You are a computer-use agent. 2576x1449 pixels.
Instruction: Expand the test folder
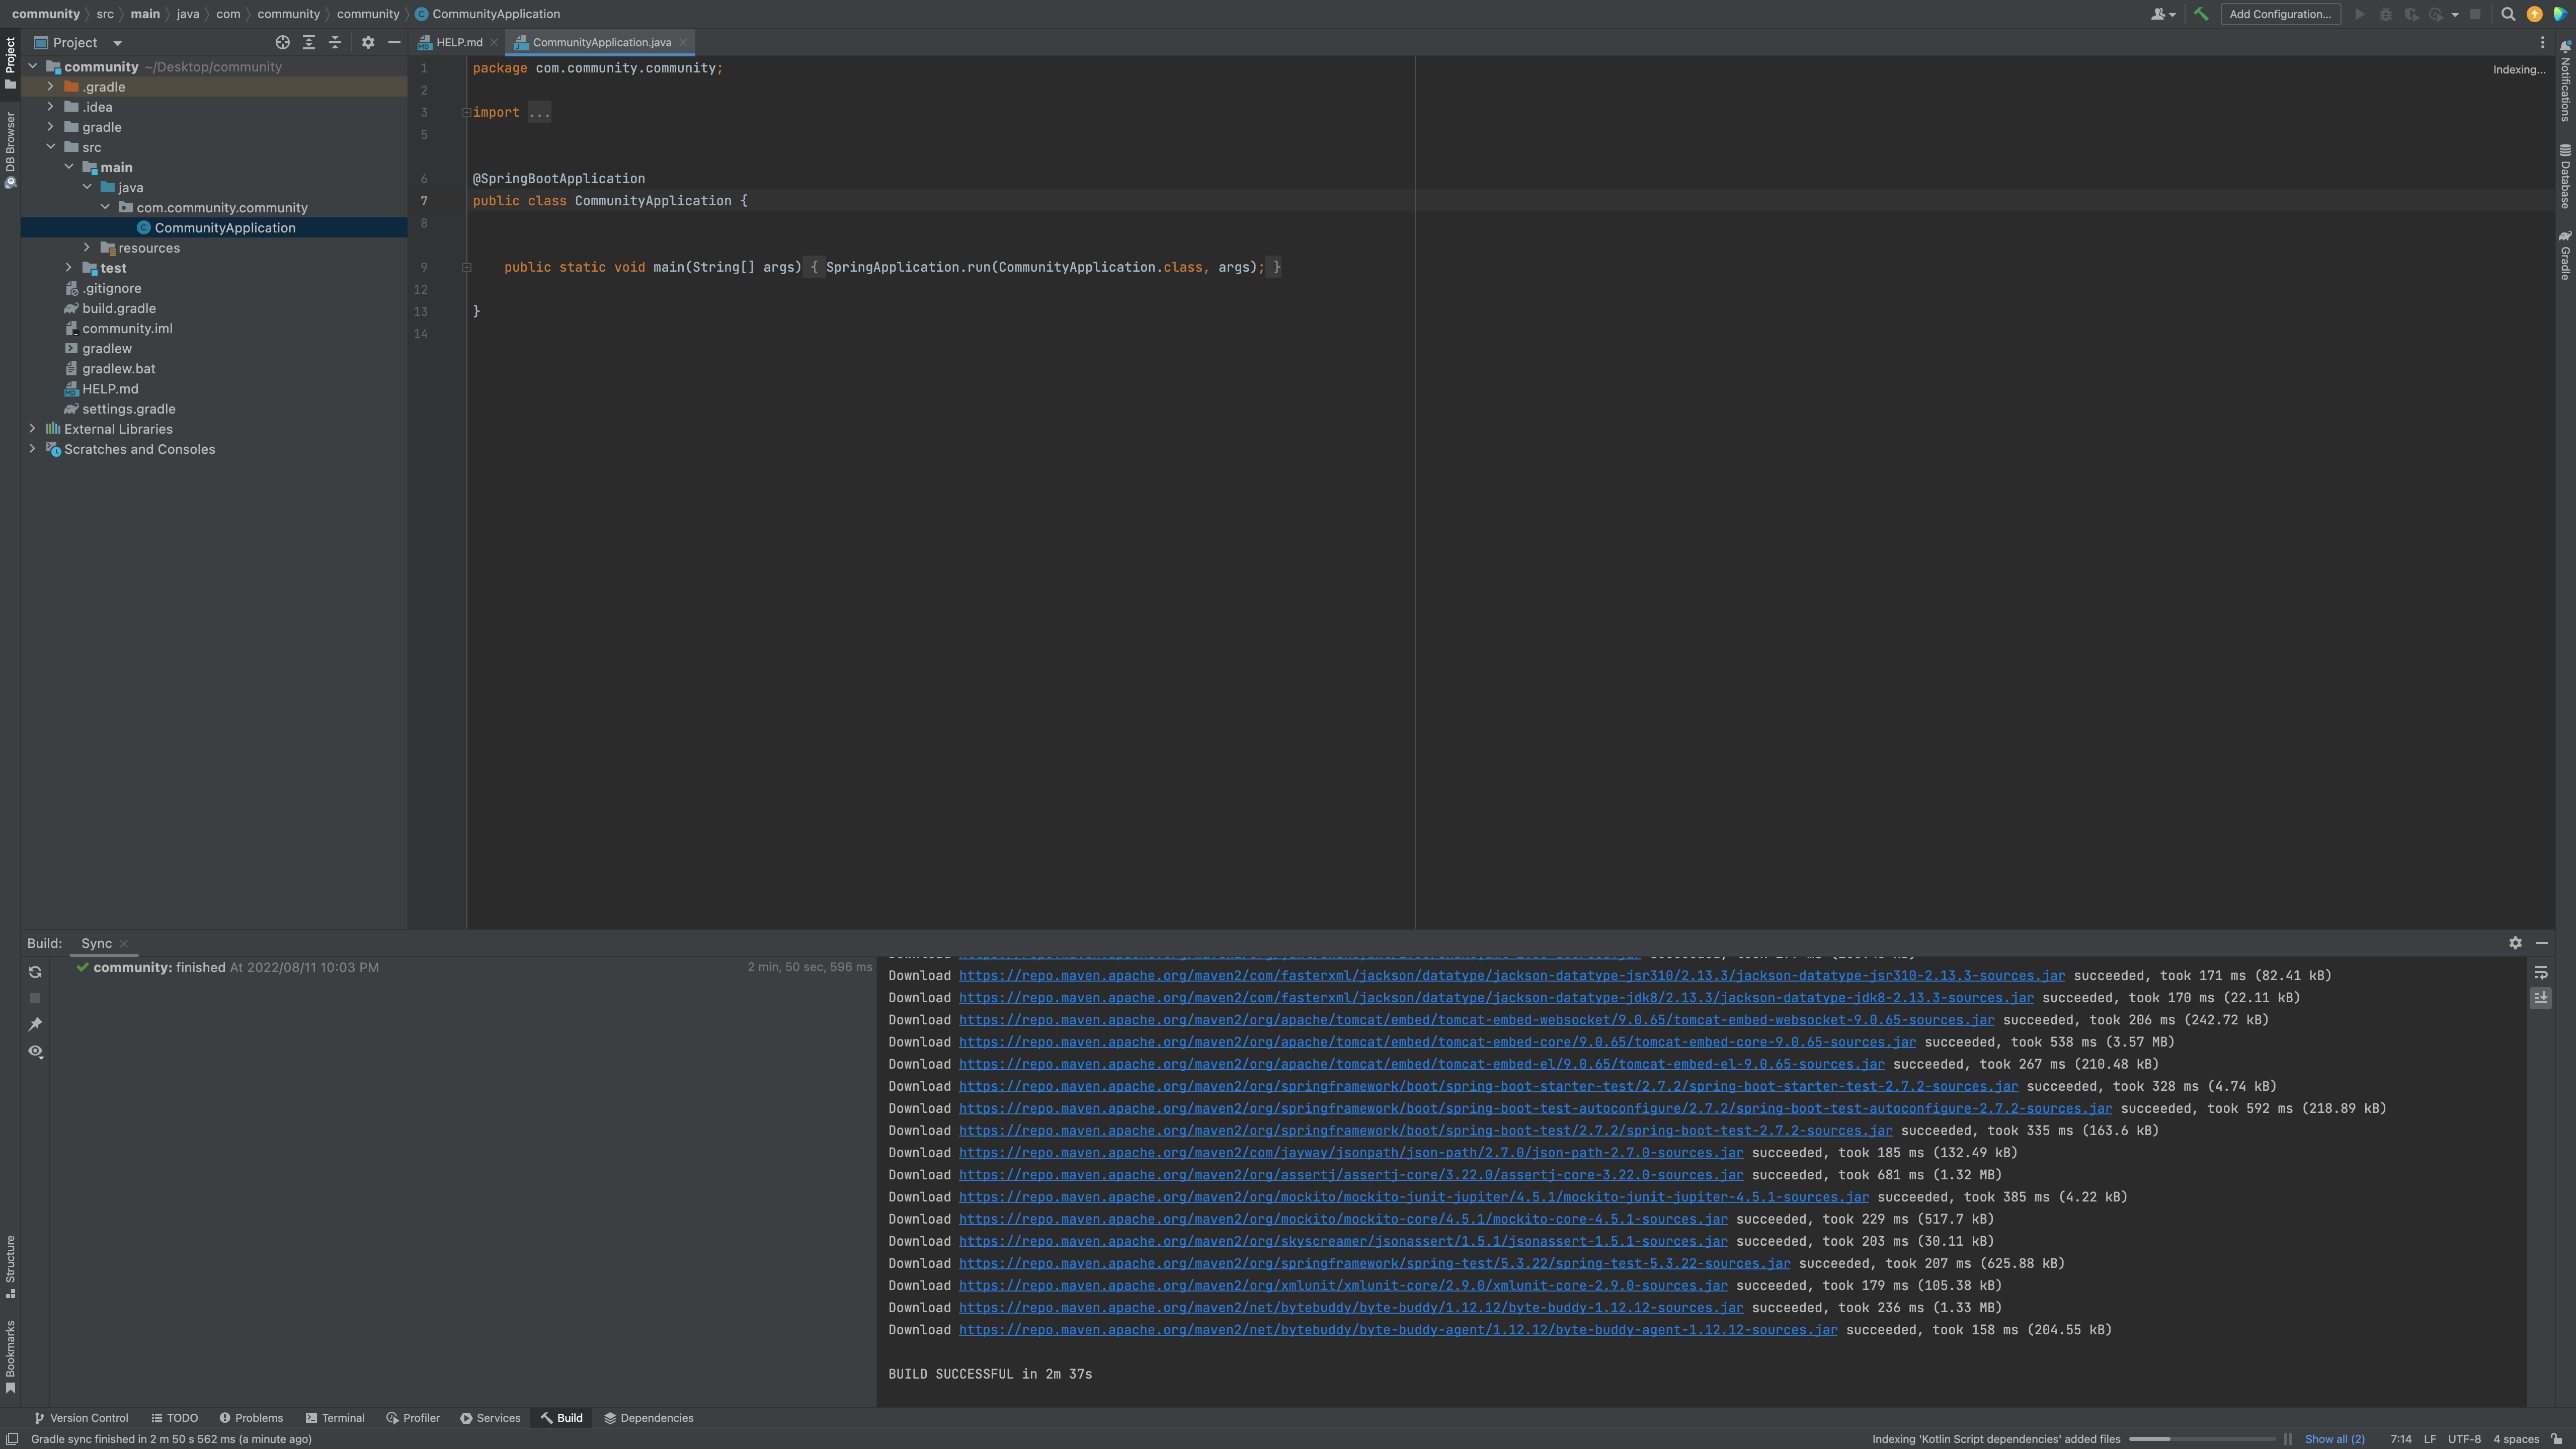coord(69,268)
